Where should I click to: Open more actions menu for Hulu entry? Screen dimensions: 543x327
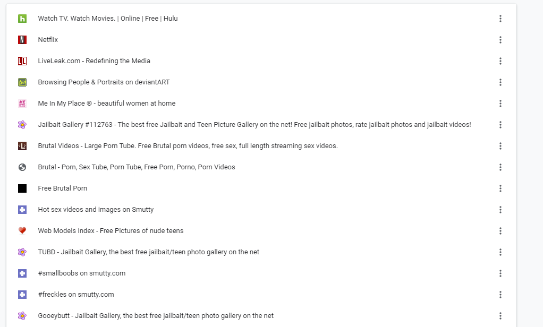pyautogui.click(x=500, y=19)
